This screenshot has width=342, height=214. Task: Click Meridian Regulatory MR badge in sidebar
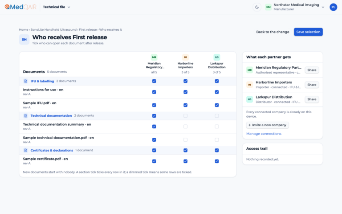tap(249, 70)
